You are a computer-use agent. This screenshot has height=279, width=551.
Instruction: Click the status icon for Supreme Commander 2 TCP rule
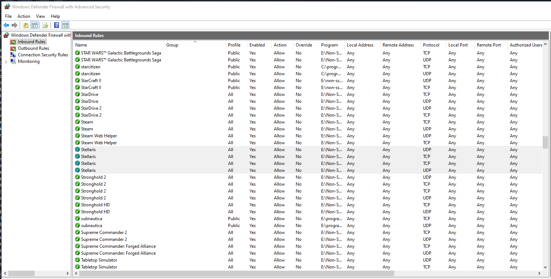pos(77,232)
